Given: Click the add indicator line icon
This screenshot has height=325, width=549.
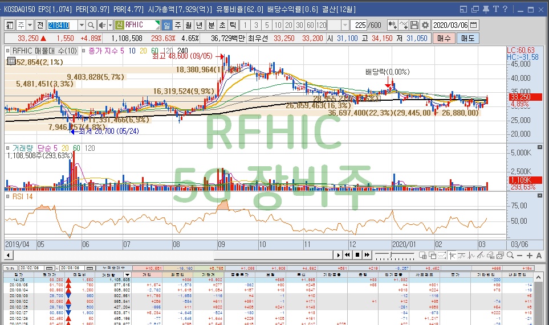Looking at the screenshot, I should 404,25.
